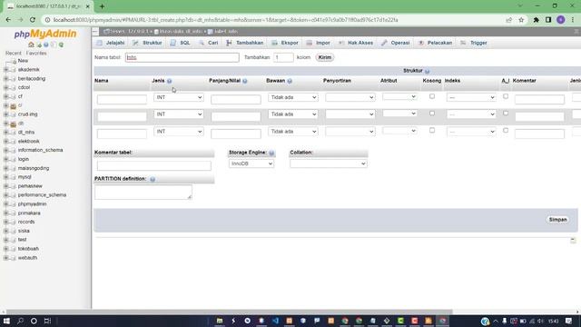Click New to create a database
The height and width of the screenshot is (327, 581).
[23, 61]
